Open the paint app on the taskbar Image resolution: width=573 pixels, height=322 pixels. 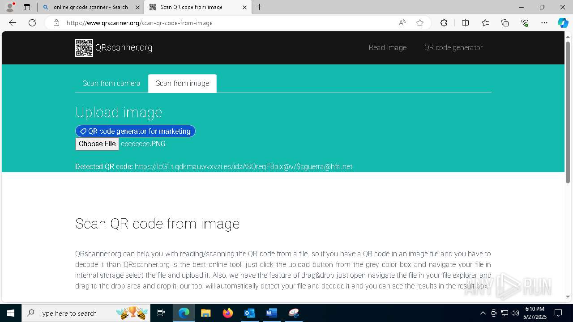[x=294, y=313]
